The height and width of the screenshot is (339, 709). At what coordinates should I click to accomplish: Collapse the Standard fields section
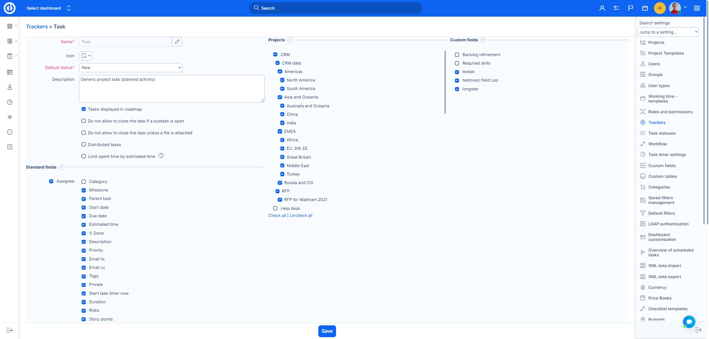pyautogui.click(x=62, y=167)
